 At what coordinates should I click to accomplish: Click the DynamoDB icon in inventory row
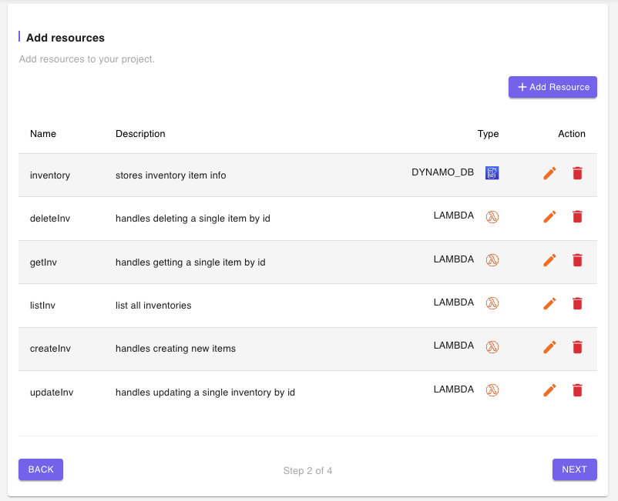pos(492,173)
